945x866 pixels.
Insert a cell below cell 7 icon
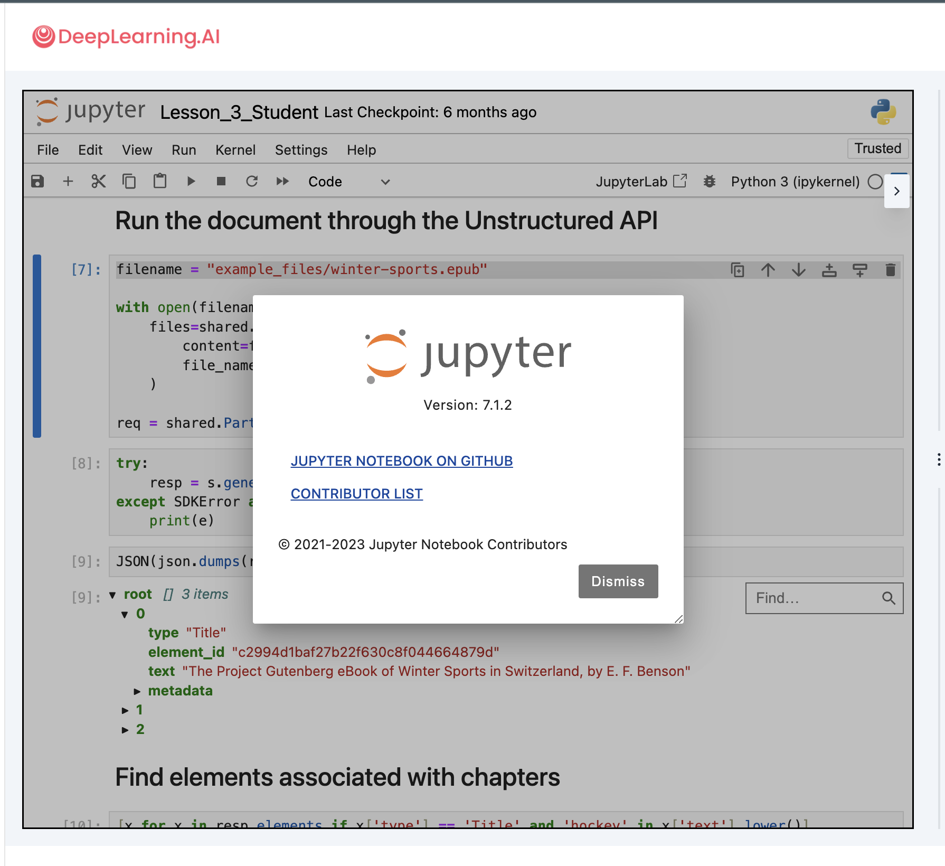point(860,270)
